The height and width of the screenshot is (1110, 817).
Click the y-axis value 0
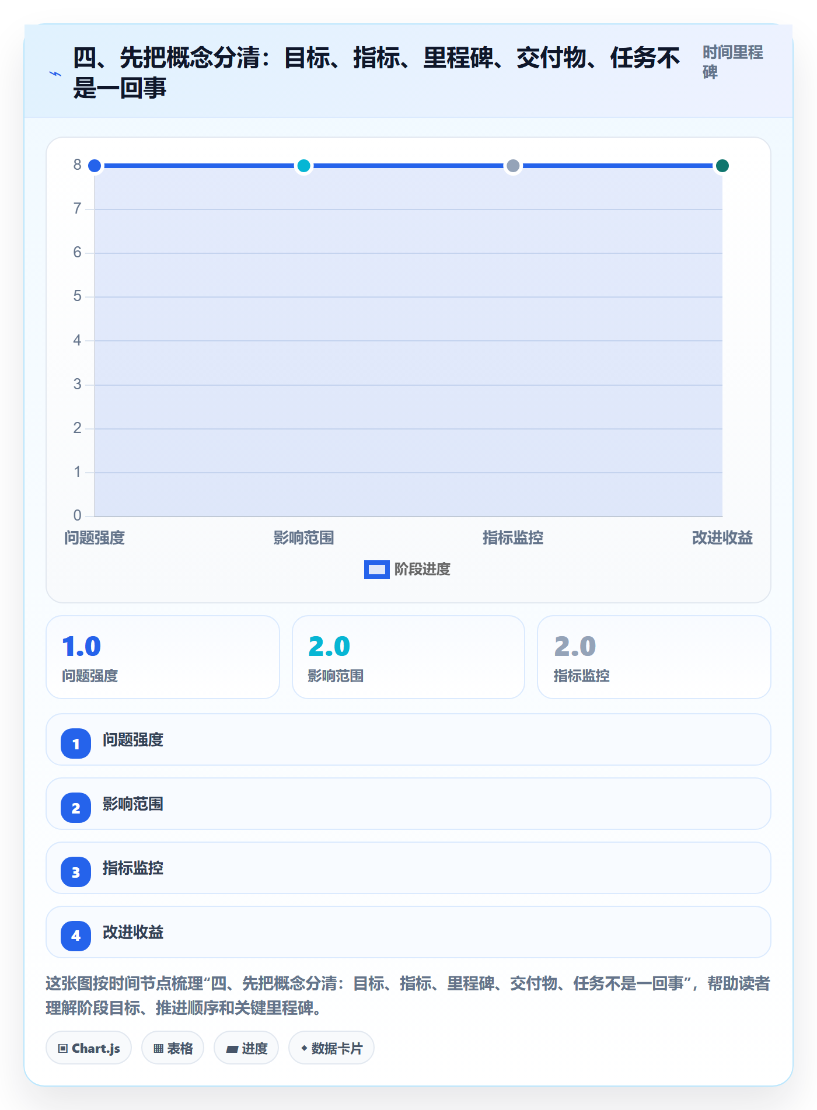click(x=77, y=515)
